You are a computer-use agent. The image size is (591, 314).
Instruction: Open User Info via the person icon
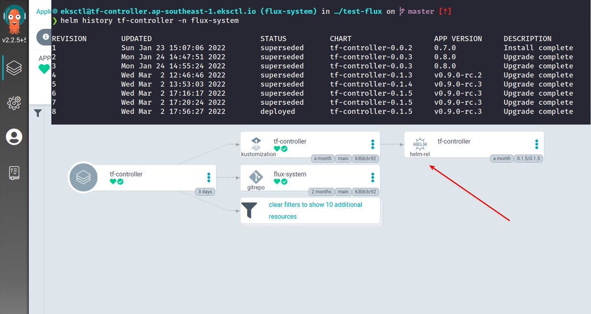point(14,137)
